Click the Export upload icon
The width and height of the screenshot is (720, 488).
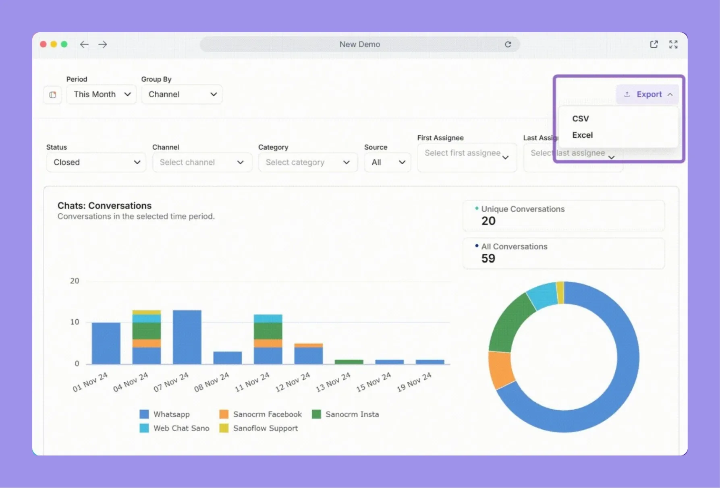627,94
